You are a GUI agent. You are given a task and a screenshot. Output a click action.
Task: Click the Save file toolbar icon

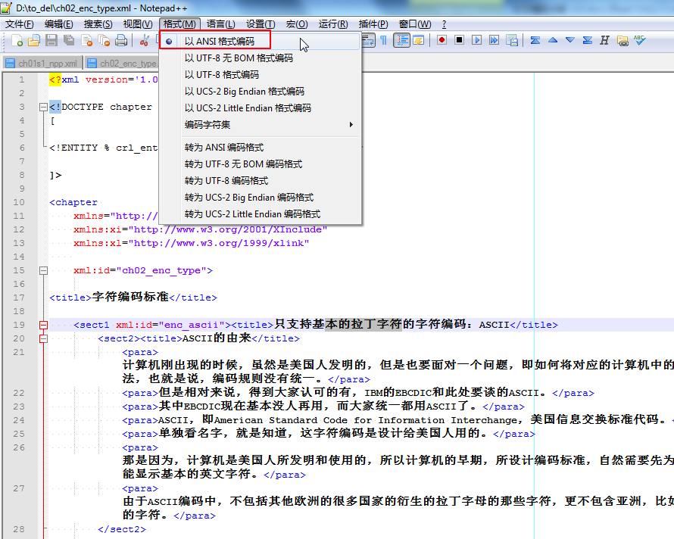pyautogui.click(x=51, y=41)
